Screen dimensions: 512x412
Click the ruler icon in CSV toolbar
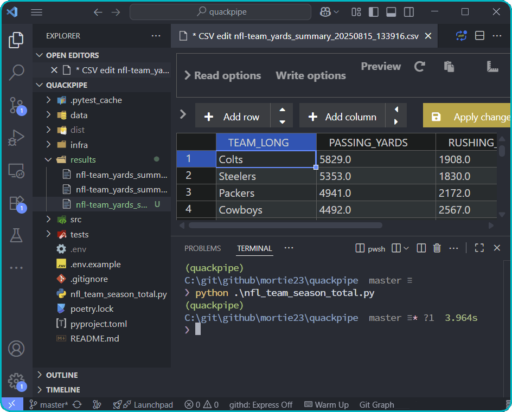tap(492, 67)
